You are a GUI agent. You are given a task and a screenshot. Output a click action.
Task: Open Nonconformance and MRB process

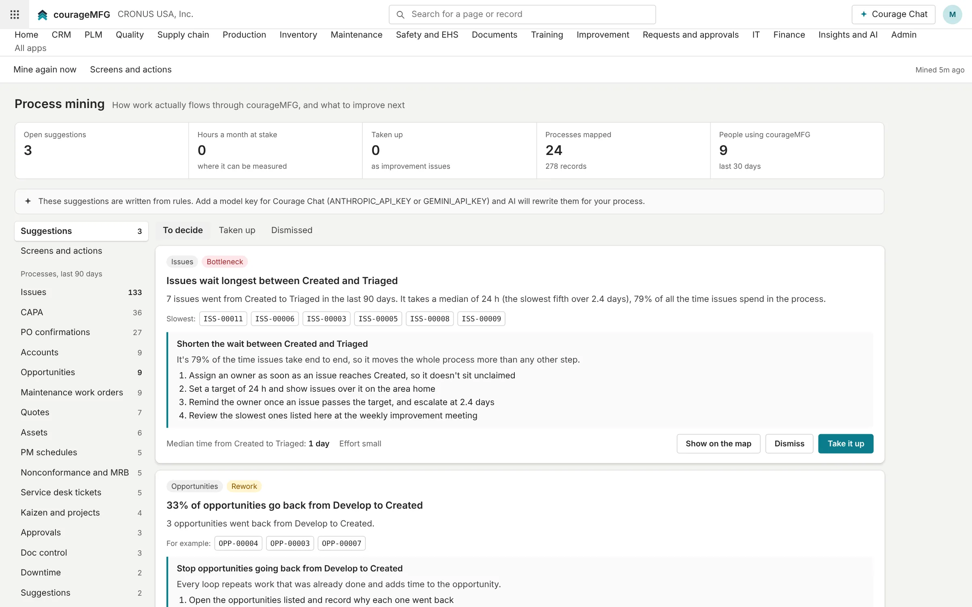[x=81, y=473]
